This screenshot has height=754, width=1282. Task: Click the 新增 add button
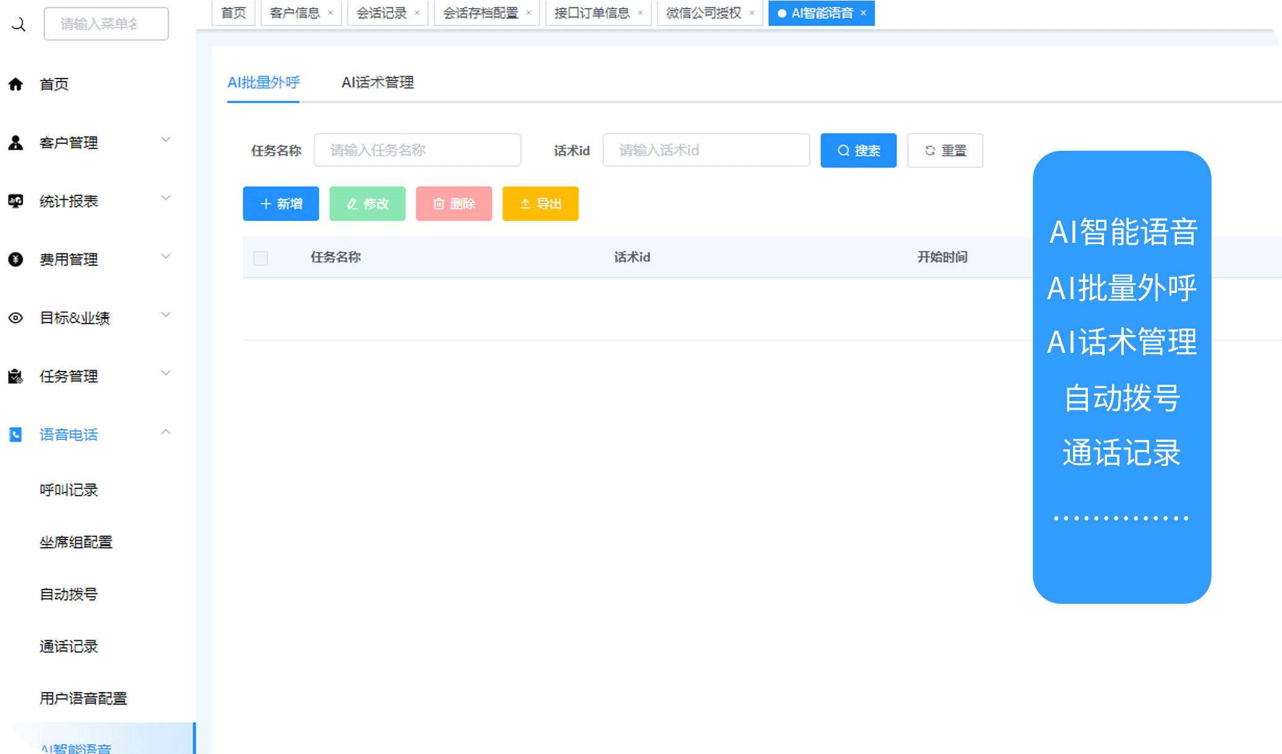[281, 203]
